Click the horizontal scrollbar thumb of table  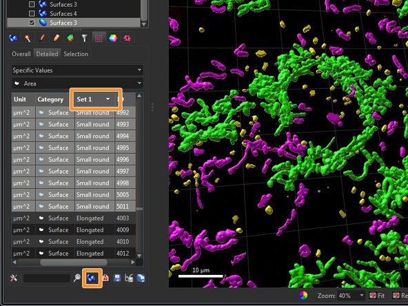[x=74, y=262]
